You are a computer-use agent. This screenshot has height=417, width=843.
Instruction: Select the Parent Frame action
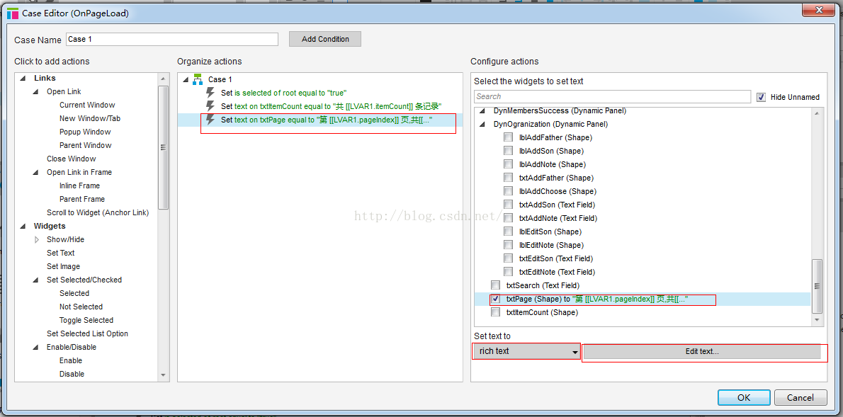pyautogui.click(x=82, y=199)
